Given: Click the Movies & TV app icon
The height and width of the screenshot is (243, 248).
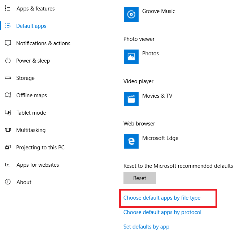Looking at the screenshot, I should pyautogui.click(x=131, y=99).
